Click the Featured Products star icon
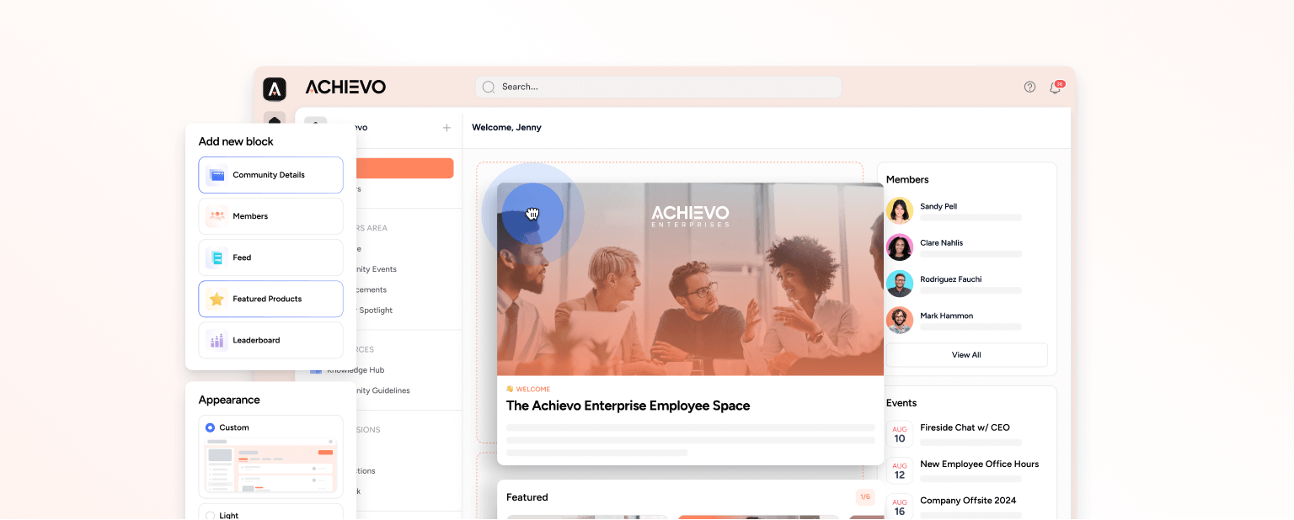 tap(217, 299)
